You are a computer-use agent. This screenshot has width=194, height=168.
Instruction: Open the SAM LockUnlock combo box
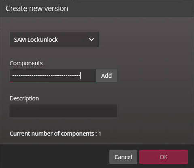click(54, 39)
